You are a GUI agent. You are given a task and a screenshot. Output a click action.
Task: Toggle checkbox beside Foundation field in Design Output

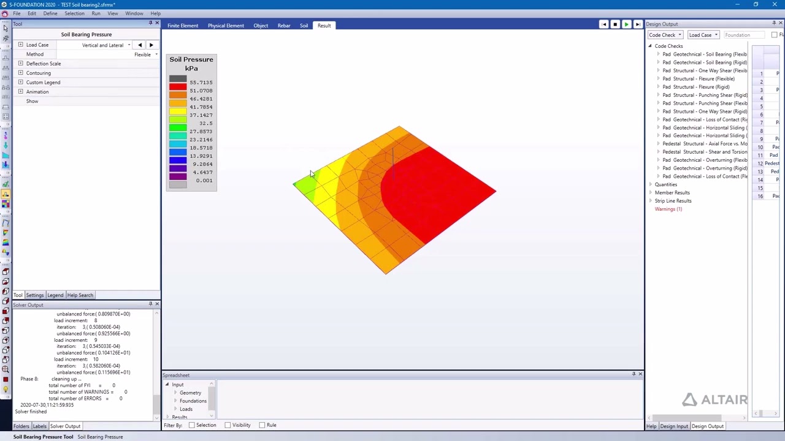(775, 35)
